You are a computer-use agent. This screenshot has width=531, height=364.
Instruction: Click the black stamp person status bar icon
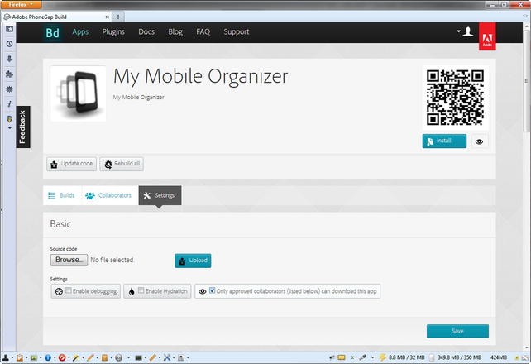(6, 357)
